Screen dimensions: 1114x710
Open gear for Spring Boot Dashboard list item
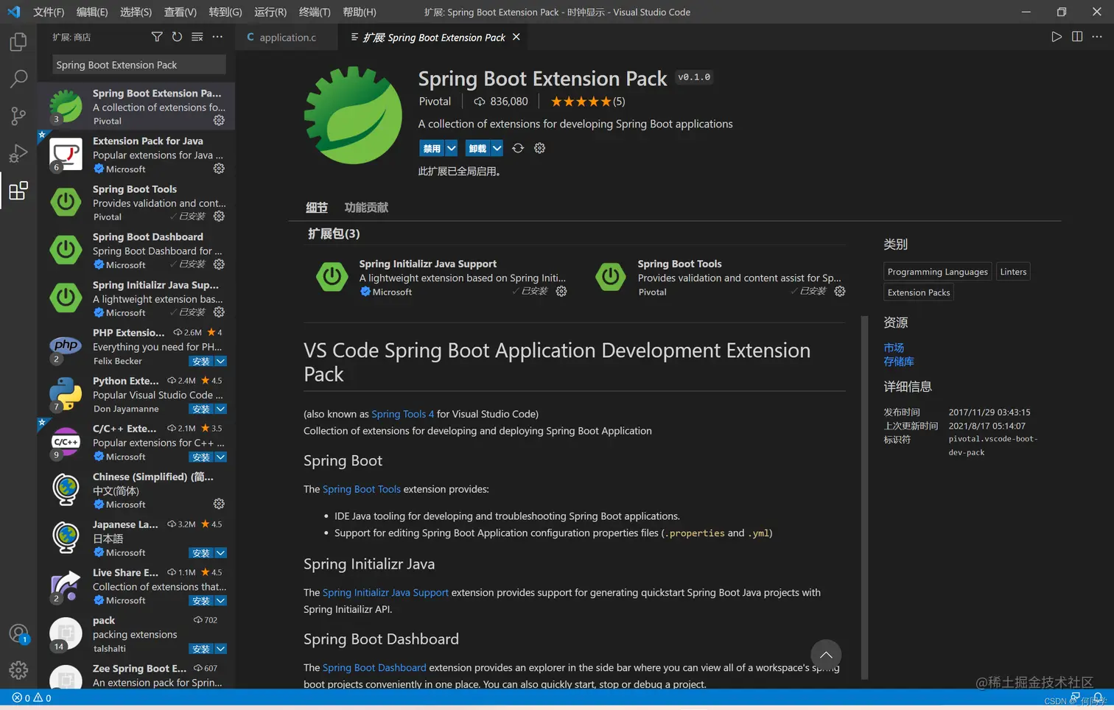tap(219, 264)
